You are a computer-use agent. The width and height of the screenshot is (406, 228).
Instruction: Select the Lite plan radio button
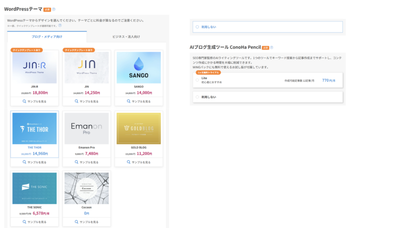pyautogui.click(x=197, y=80)
